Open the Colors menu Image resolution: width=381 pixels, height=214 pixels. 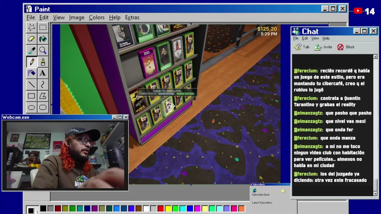97,18
